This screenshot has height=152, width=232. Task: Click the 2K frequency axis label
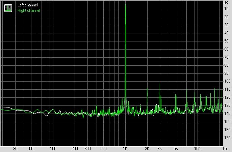tap(147, 149)
